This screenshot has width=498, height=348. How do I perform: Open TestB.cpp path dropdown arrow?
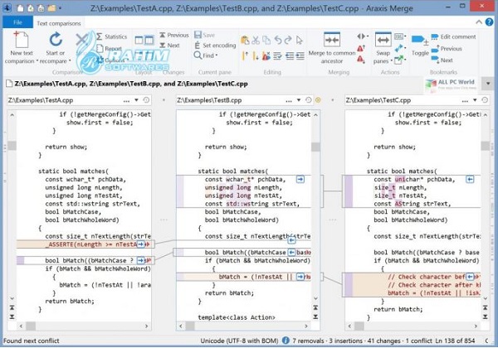(299, 99)
